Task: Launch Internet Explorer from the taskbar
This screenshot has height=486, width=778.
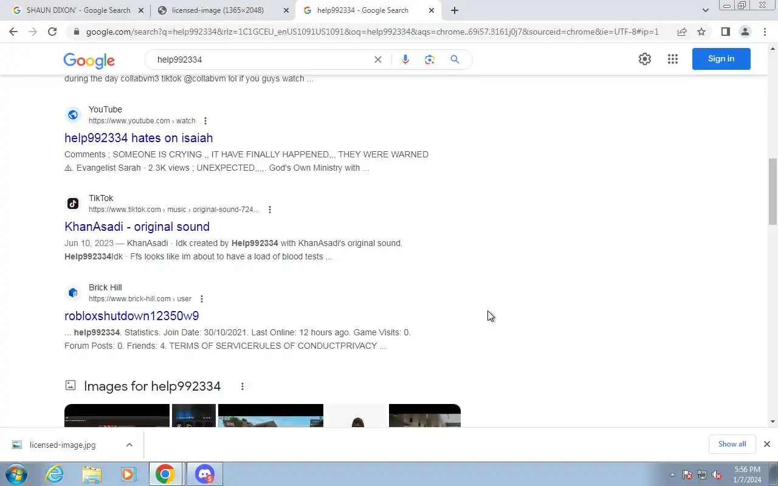Action: 55,474
